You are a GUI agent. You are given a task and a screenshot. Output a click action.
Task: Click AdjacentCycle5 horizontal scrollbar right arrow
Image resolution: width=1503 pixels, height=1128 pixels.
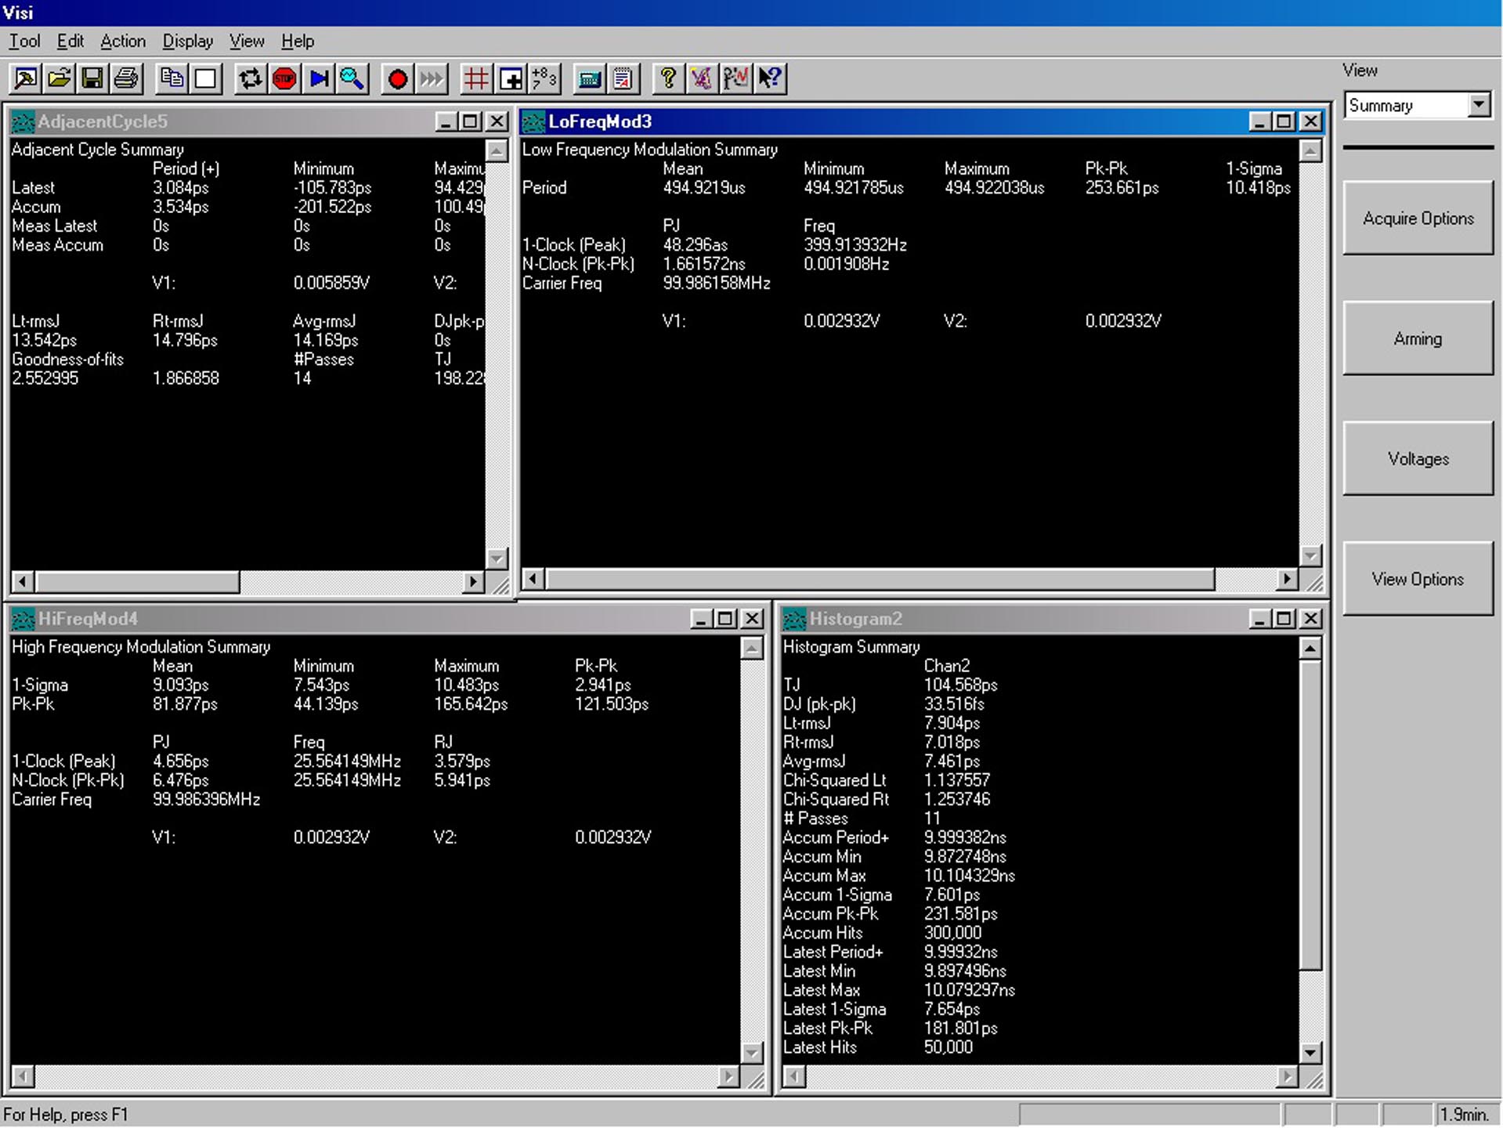[472, 582]
